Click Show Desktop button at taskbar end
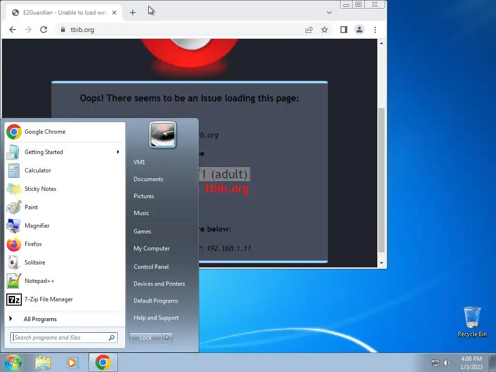The image size is (496, 372). pyautogui.click(x=493, y=363)
